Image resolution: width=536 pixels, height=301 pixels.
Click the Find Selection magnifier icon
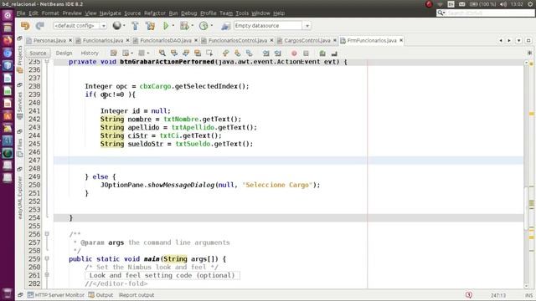162,54
